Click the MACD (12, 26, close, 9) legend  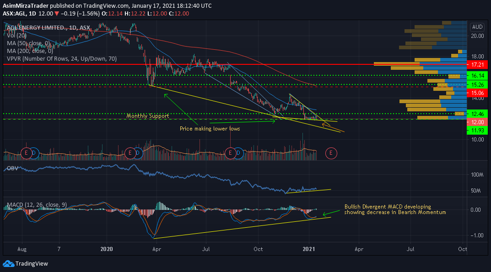point(37,205)
